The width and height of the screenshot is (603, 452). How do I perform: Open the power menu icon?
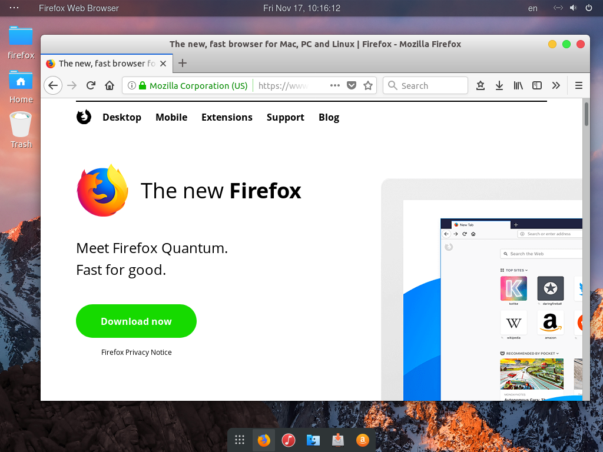point(589,8)
